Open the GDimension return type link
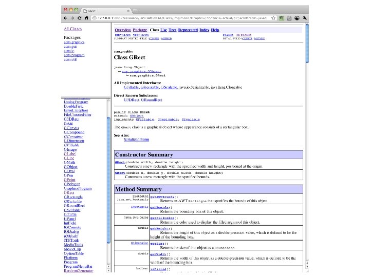The image size is (370, 277). 140,243
